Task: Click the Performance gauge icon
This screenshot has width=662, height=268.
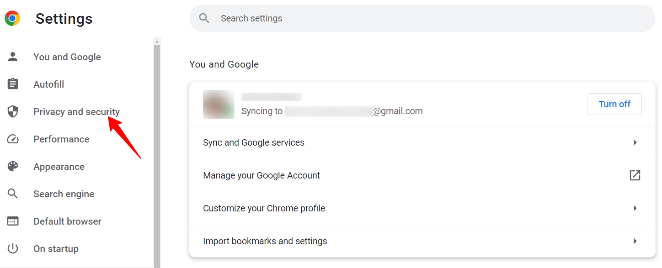Action: point(13,139)
